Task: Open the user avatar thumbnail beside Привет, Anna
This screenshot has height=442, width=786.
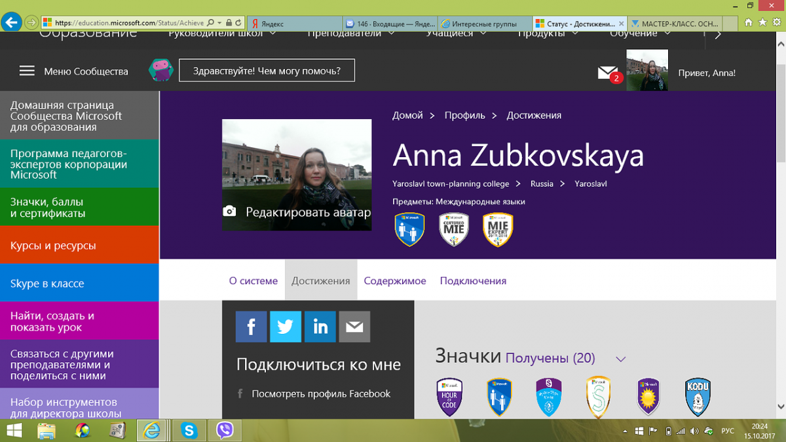Action: 647,70
